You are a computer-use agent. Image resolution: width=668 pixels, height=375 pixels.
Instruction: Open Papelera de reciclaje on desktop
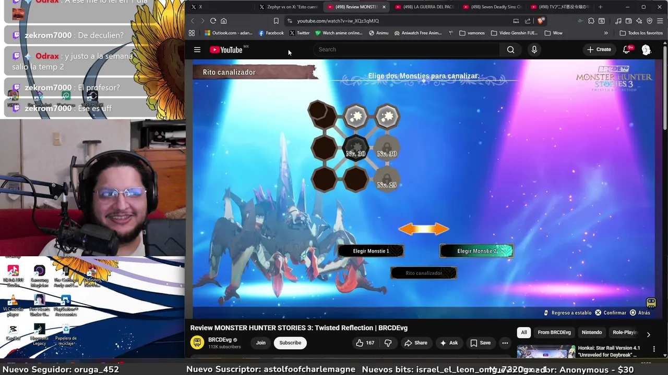[66, 335]
